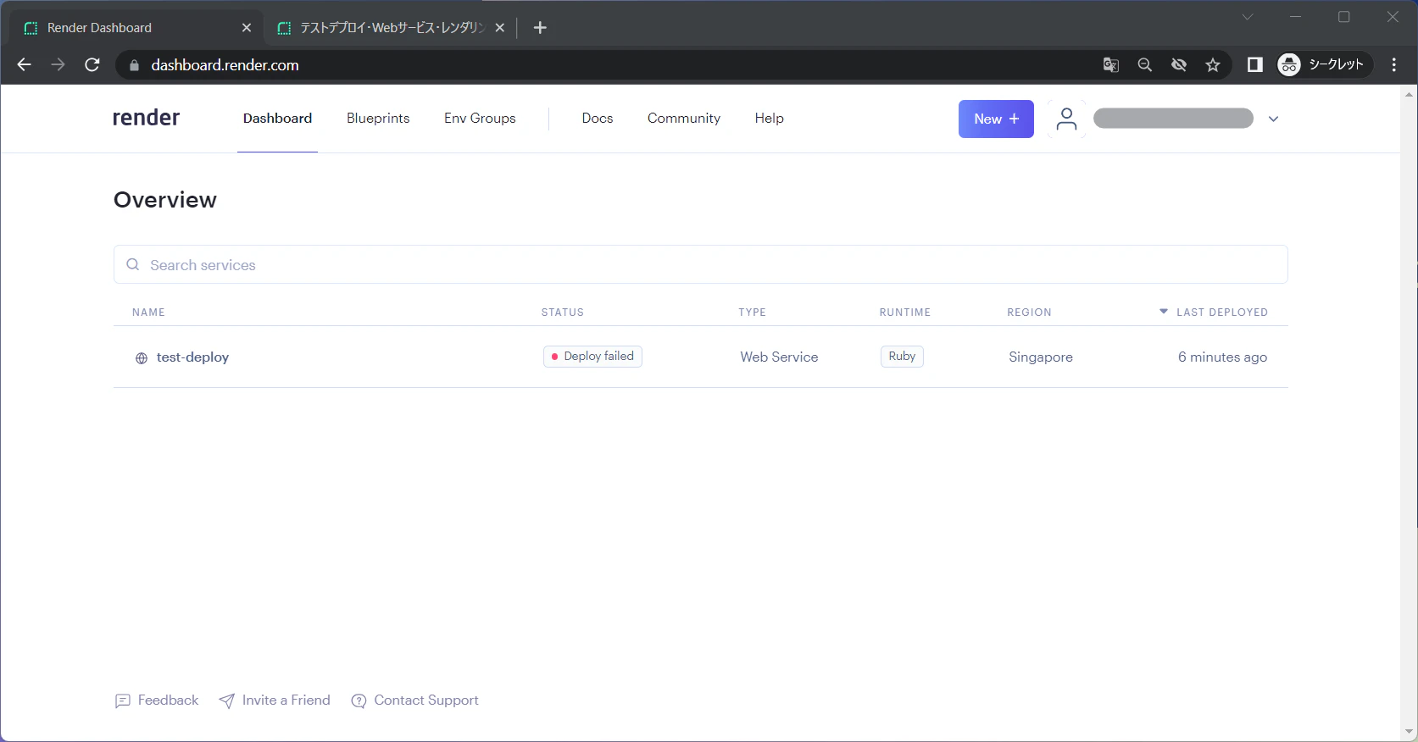Open the tab search chevron in title bar
The image size is (1418, 742).
(1248, 17)
